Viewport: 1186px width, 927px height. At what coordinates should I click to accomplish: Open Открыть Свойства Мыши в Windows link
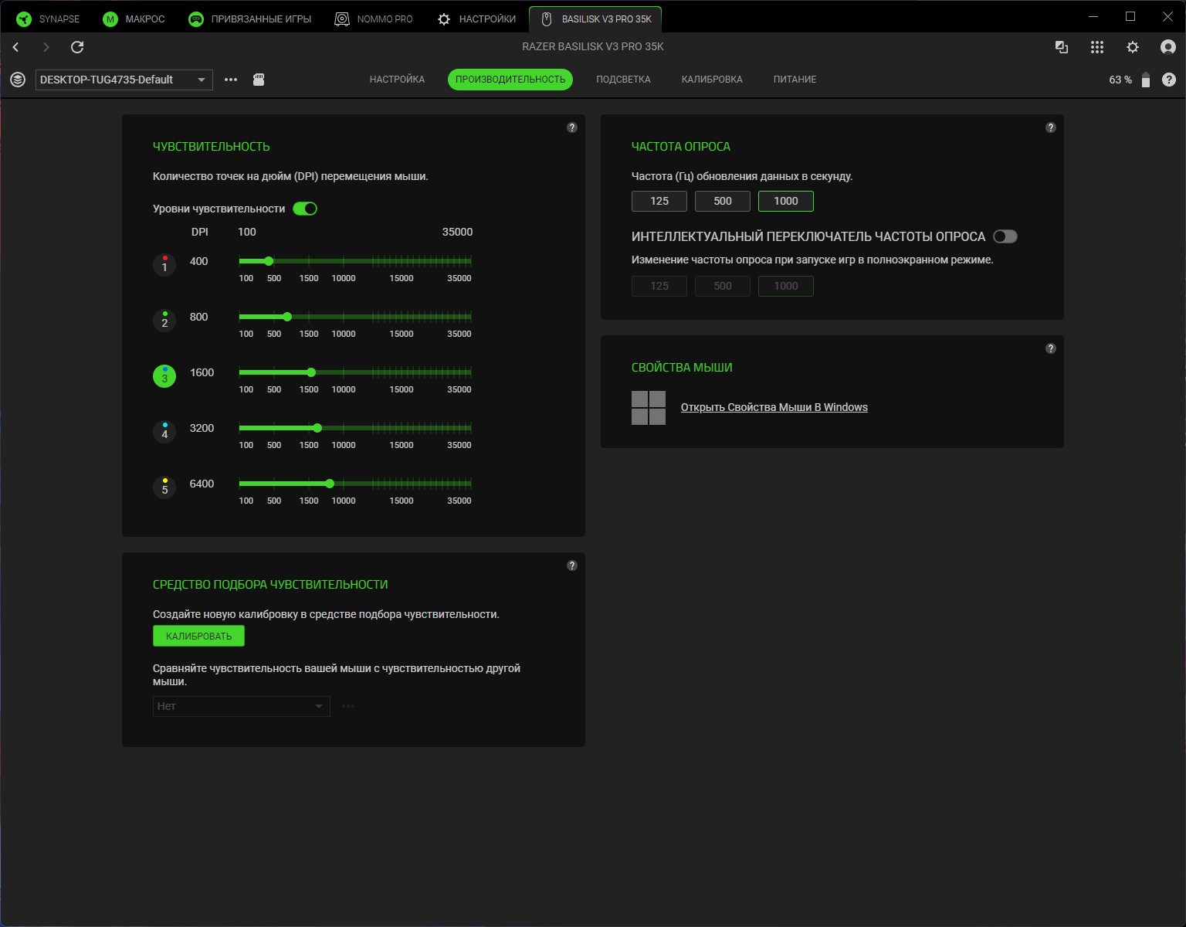coord(774,407)
